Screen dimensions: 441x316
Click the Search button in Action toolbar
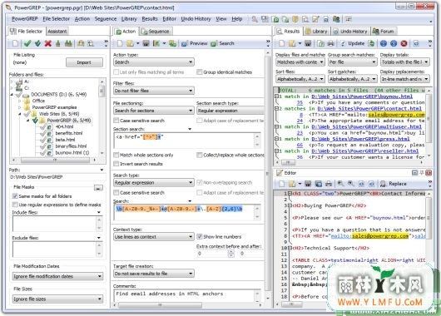(222, 43)
